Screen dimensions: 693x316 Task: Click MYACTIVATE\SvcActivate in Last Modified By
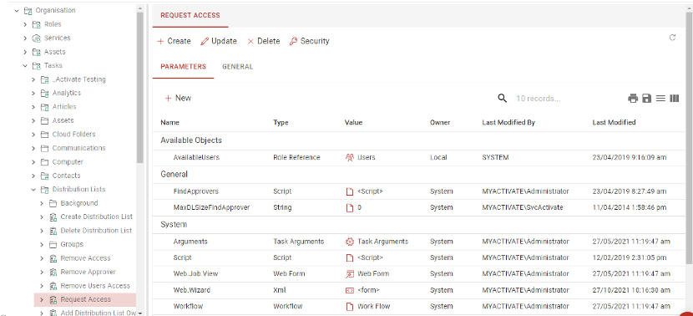coord(523,207)
